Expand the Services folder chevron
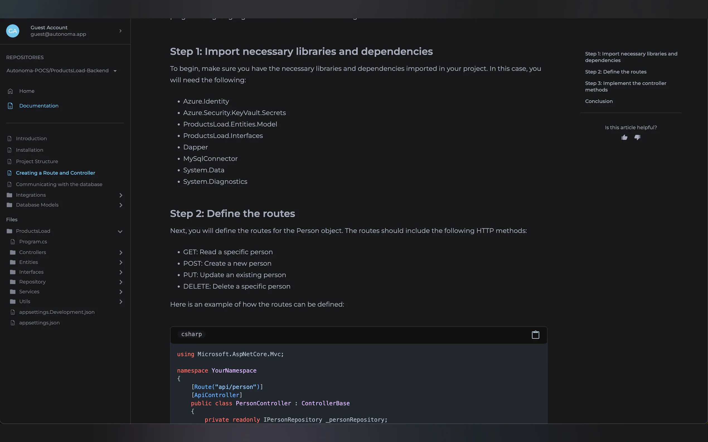Image resolution: width=708 pixels, height=442 pixels. [x=121, y=292]
